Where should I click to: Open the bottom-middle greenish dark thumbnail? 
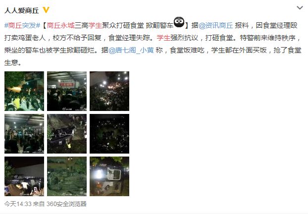(67, 176)
